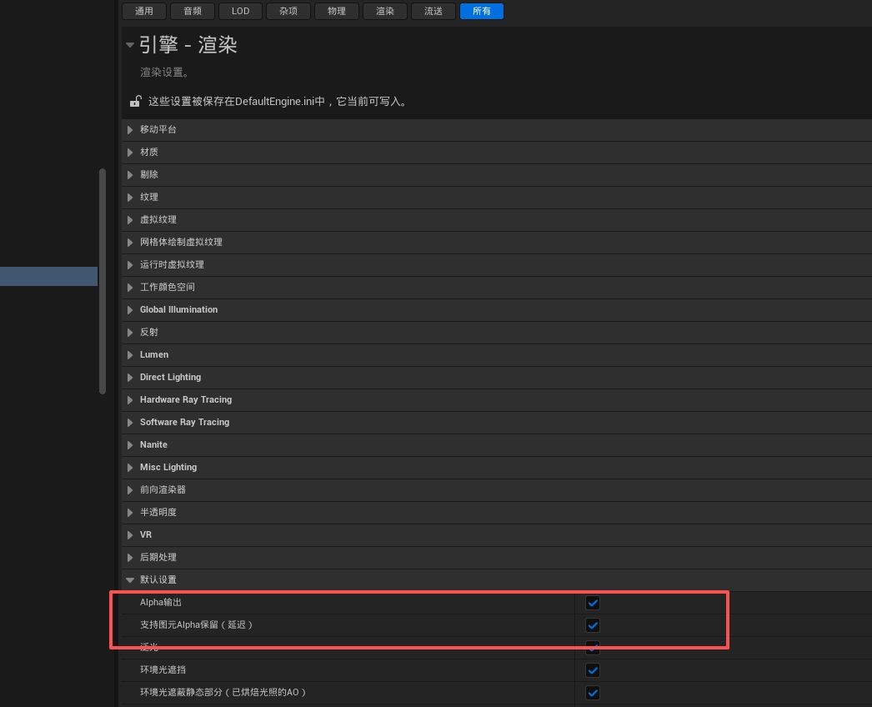The height and width of the screenshot is (707, 872).
Task: Click the left sidebar vertical scrollbar
Action: click(x=103, y=282)
